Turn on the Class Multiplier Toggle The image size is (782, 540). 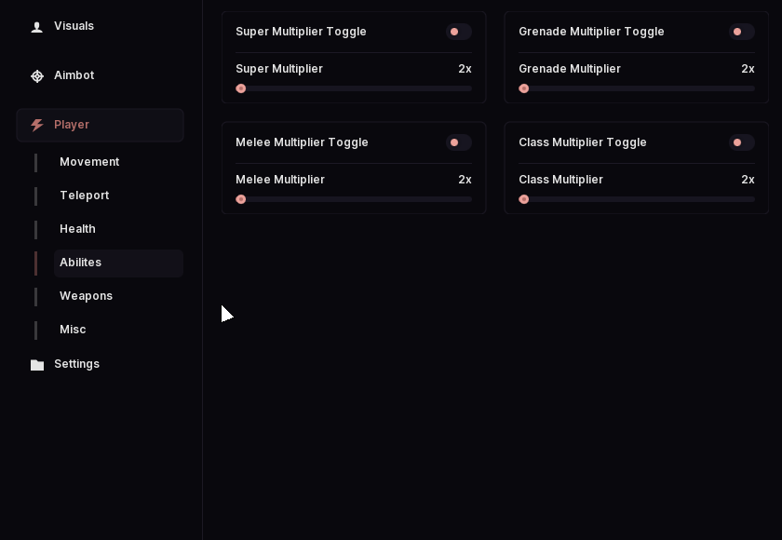pyautogui.click(x=742, y=142)
